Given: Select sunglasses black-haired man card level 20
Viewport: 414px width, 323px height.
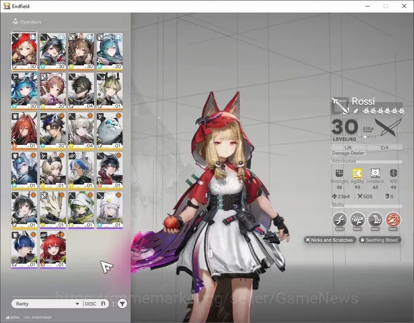Looking at the screenshot, I should click(x=53, y=131).
